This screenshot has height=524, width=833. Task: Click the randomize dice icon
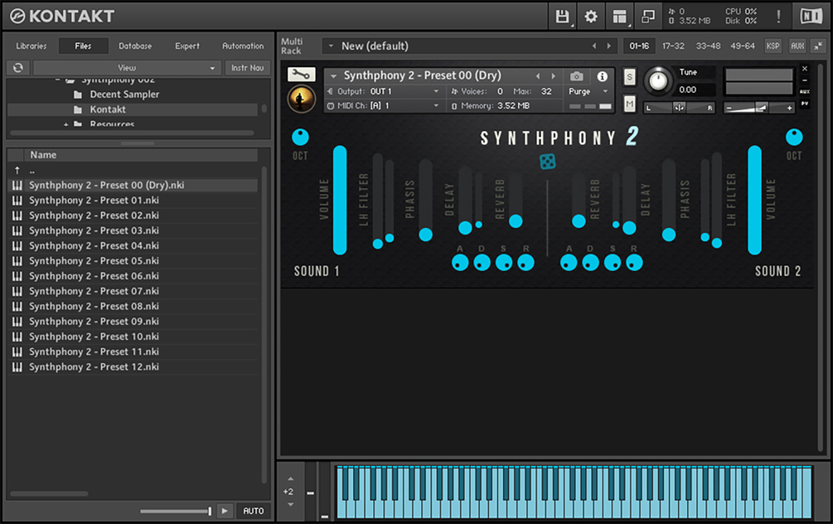tap(547, 161)
